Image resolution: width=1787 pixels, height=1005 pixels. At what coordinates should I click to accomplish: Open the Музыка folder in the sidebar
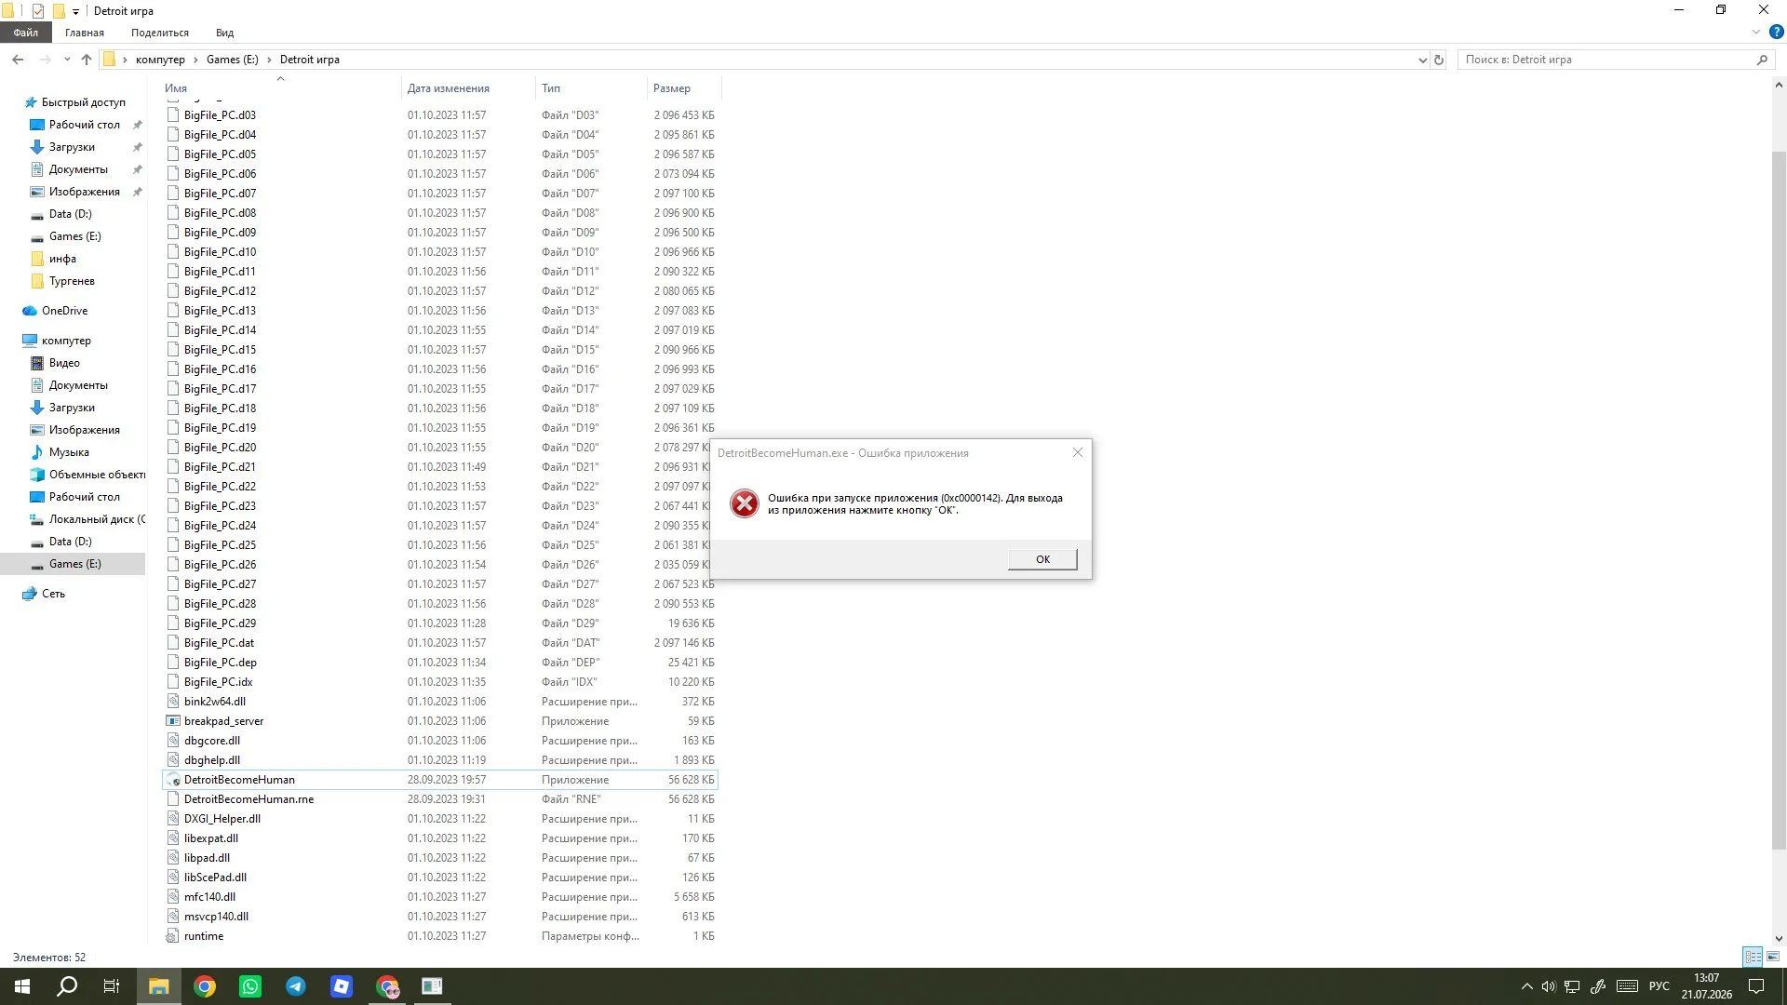[69, 452]
